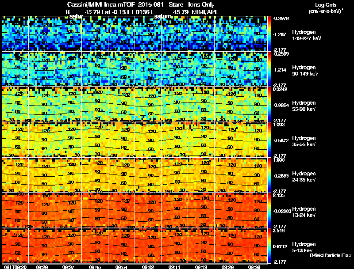The width and height of the screenshot is (354, 269).
Task: Click the '09:11' time axis label
Action: coord(174,267)
